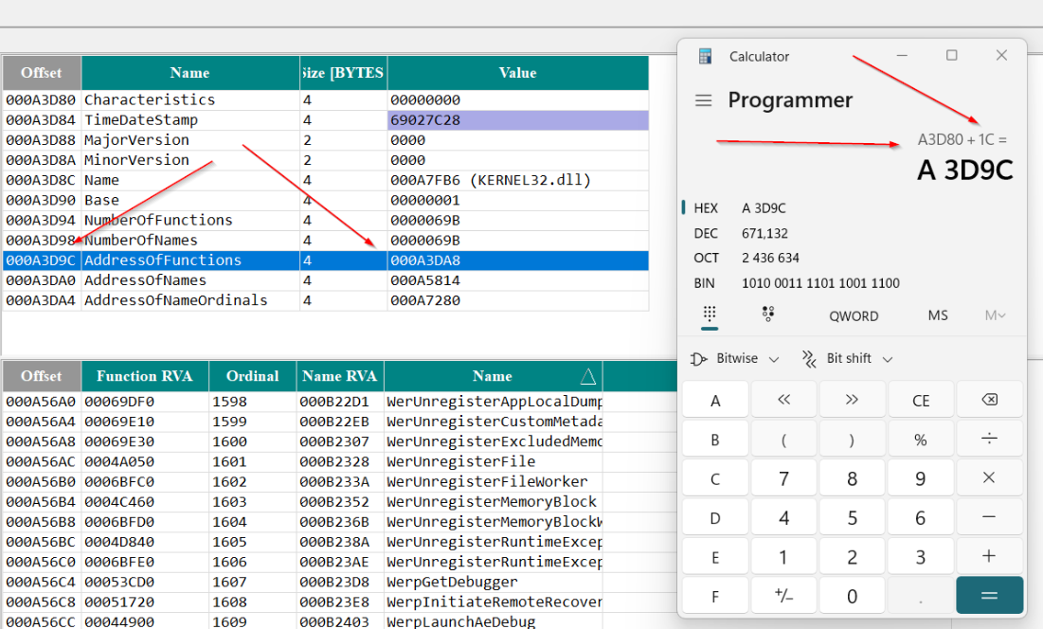This screenshot has height=629, width=1043.
Task: Click the left shift operator key
Action: (x=783, y=400)
